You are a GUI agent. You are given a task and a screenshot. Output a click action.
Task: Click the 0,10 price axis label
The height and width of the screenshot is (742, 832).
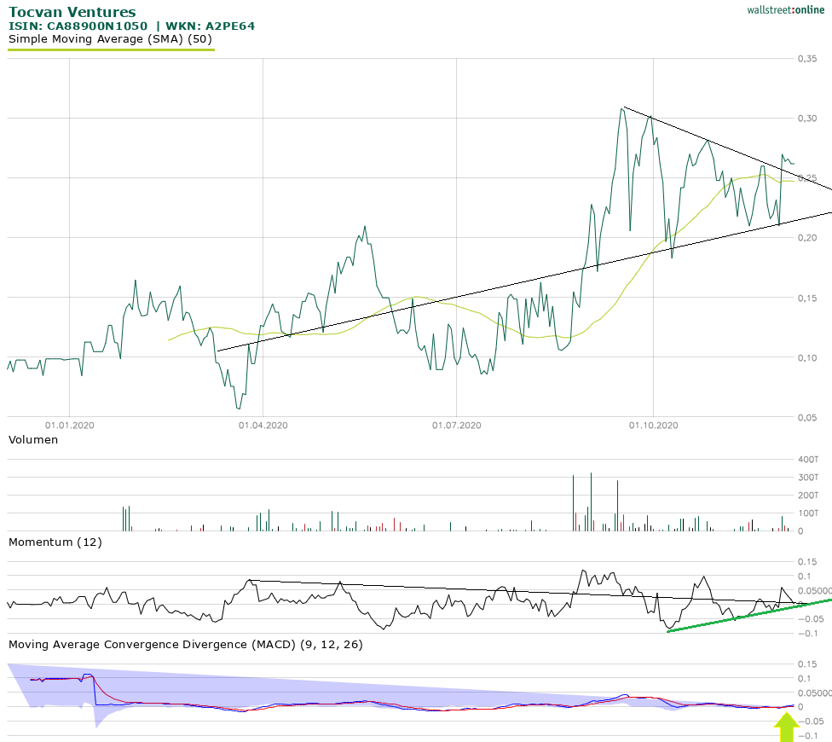807,357
